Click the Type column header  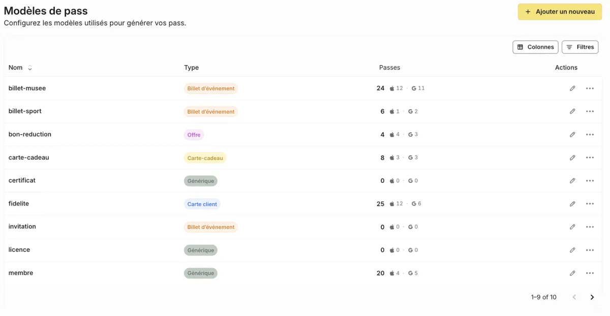[192, 68]
